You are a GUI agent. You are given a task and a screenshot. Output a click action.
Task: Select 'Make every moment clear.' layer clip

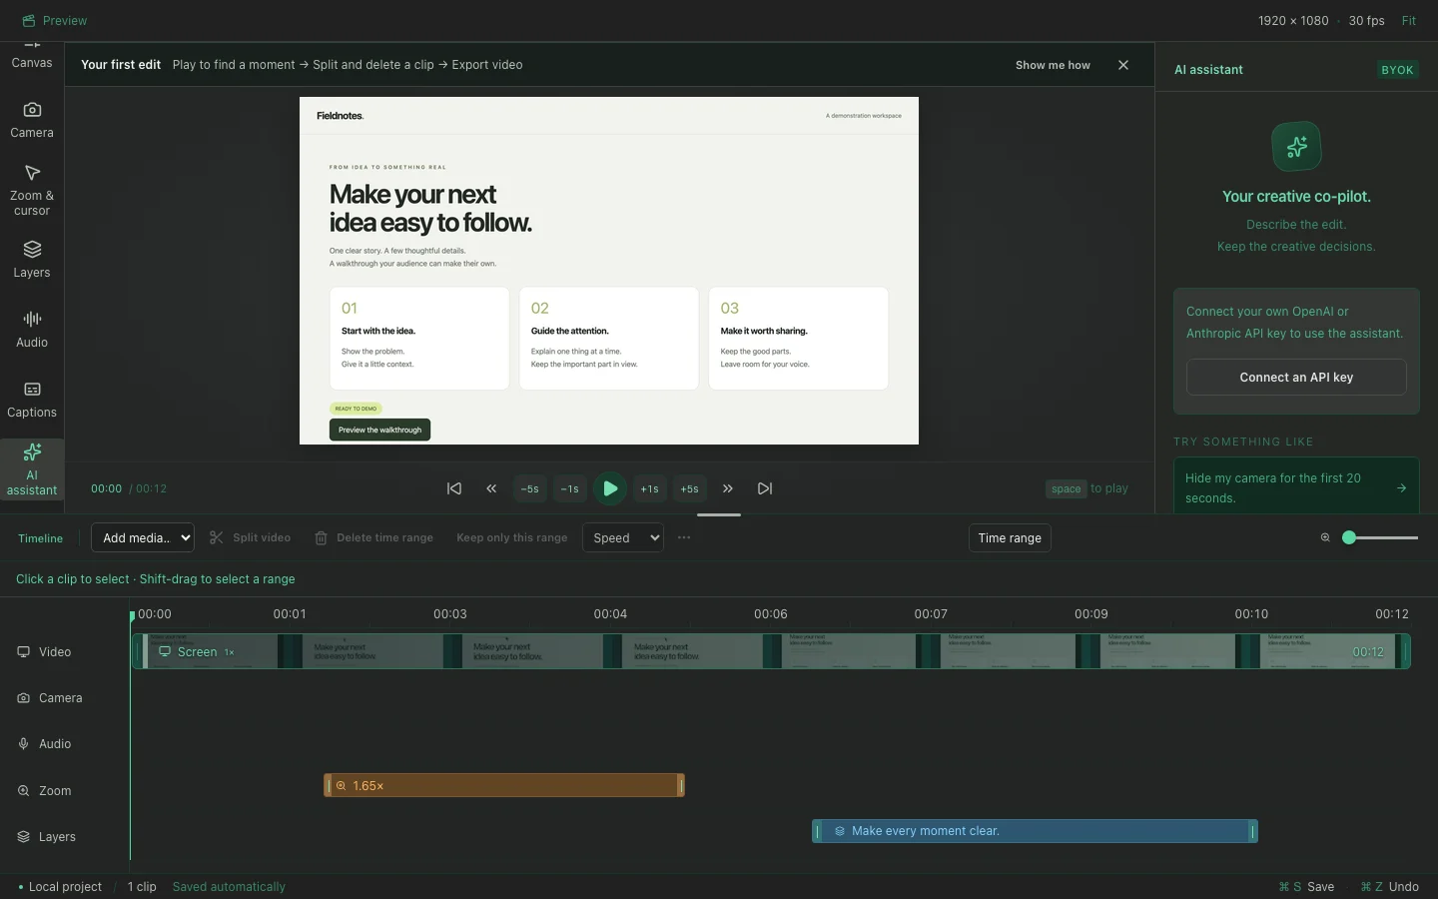coord(1035,831)
